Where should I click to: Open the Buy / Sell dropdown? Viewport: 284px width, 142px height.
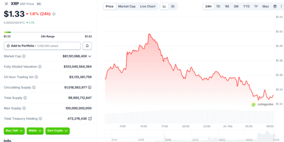coord(14,131)
